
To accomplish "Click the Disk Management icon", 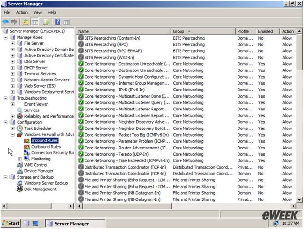I will coord(19,189).
